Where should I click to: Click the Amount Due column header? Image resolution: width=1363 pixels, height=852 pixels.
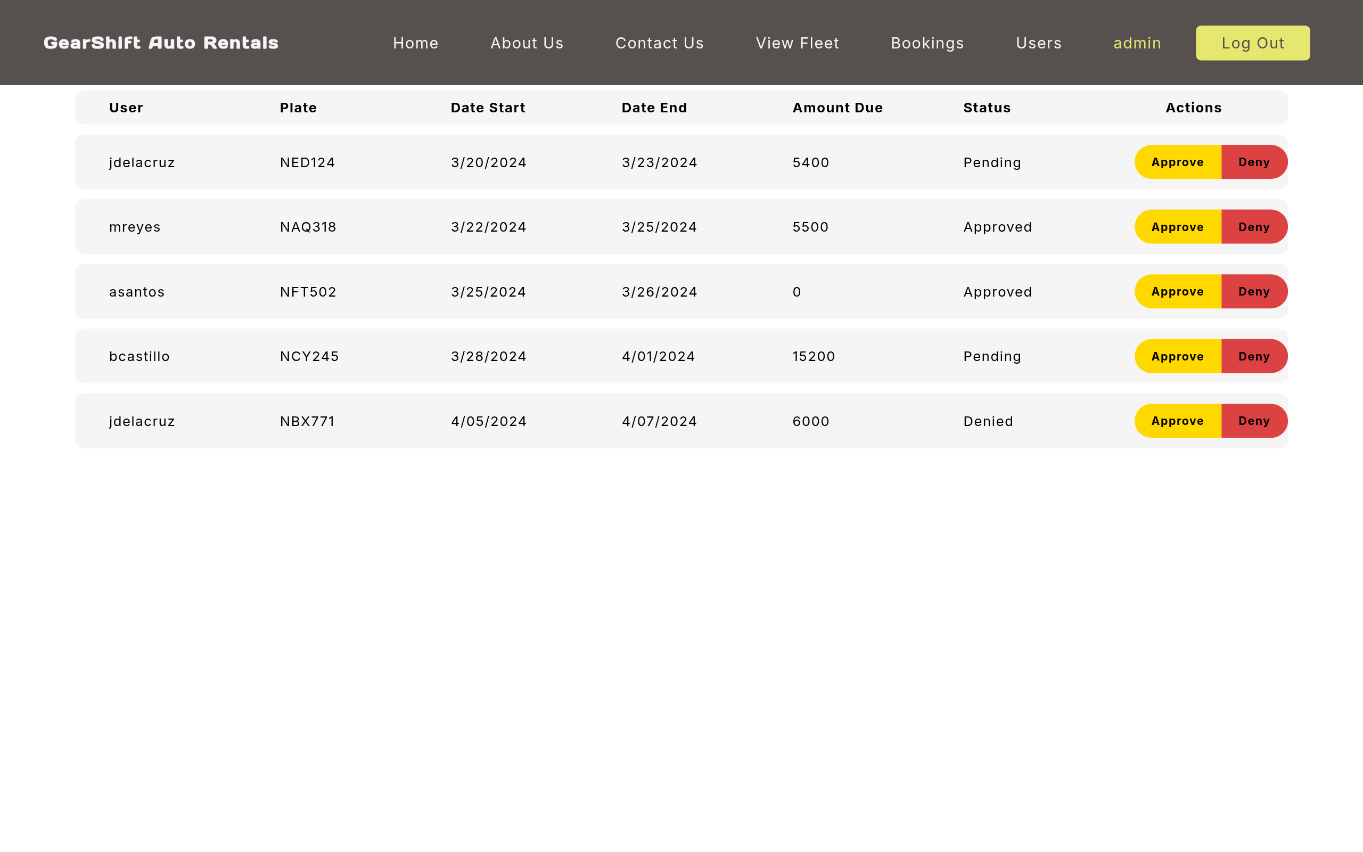[x=837, y=108]
